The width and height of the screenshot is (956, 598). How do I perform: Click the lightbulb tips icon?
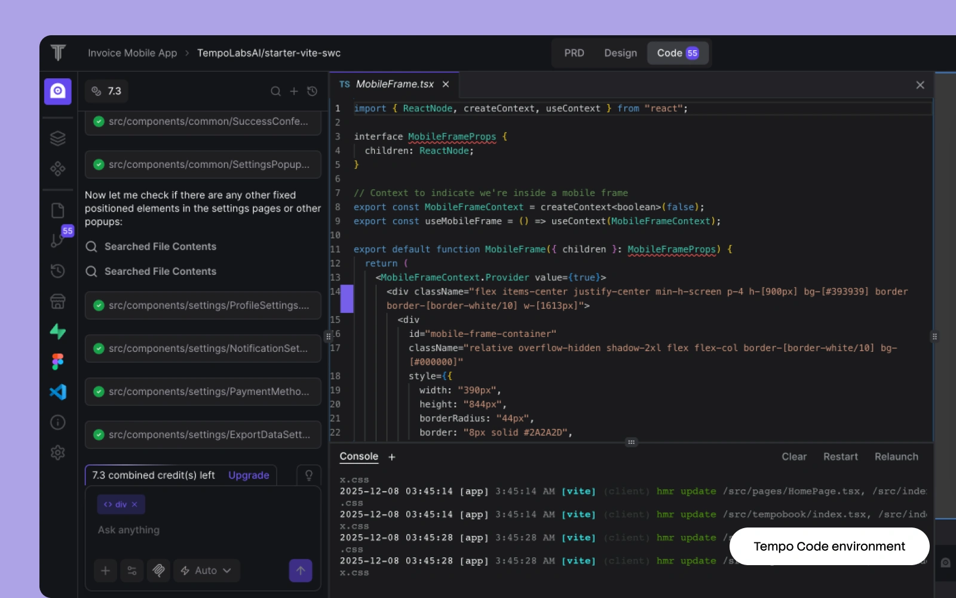(309, 476)
